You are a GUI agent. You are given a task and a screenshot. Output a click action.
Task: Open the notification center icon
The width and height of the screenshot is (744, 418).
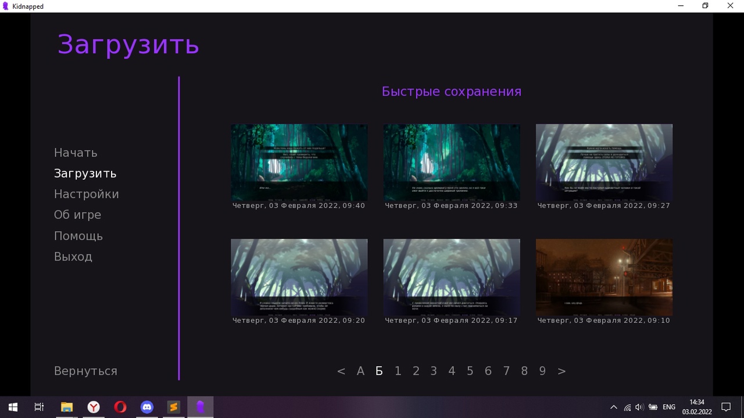[725, 407]
